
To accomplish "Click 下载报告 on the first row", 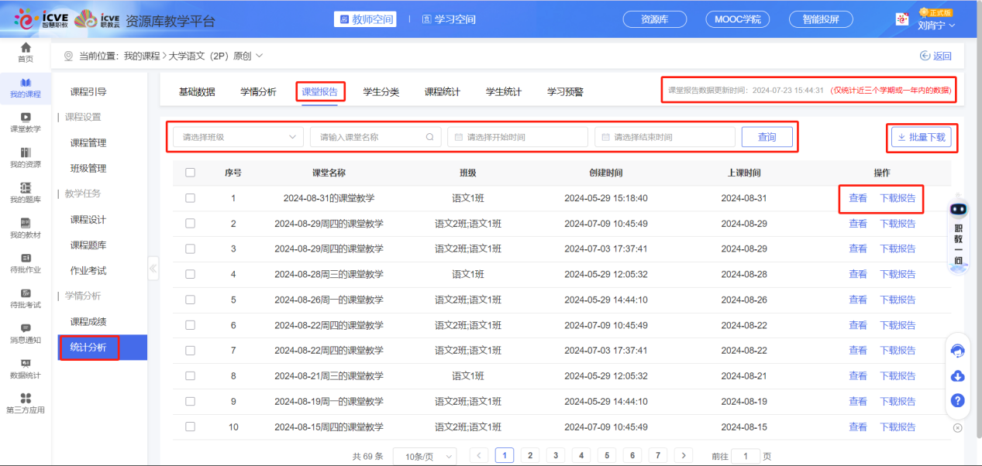I will 898,197.
